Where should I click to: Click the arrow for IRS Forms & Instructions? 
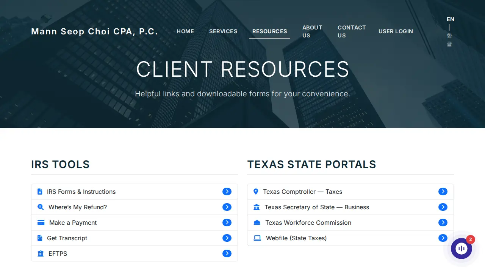tap(227, 192)
